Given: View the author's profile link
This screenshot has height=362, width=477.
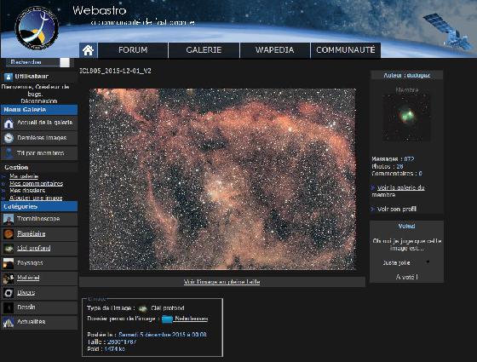Looking at the screenshot, I should click(x=397, y=209).
